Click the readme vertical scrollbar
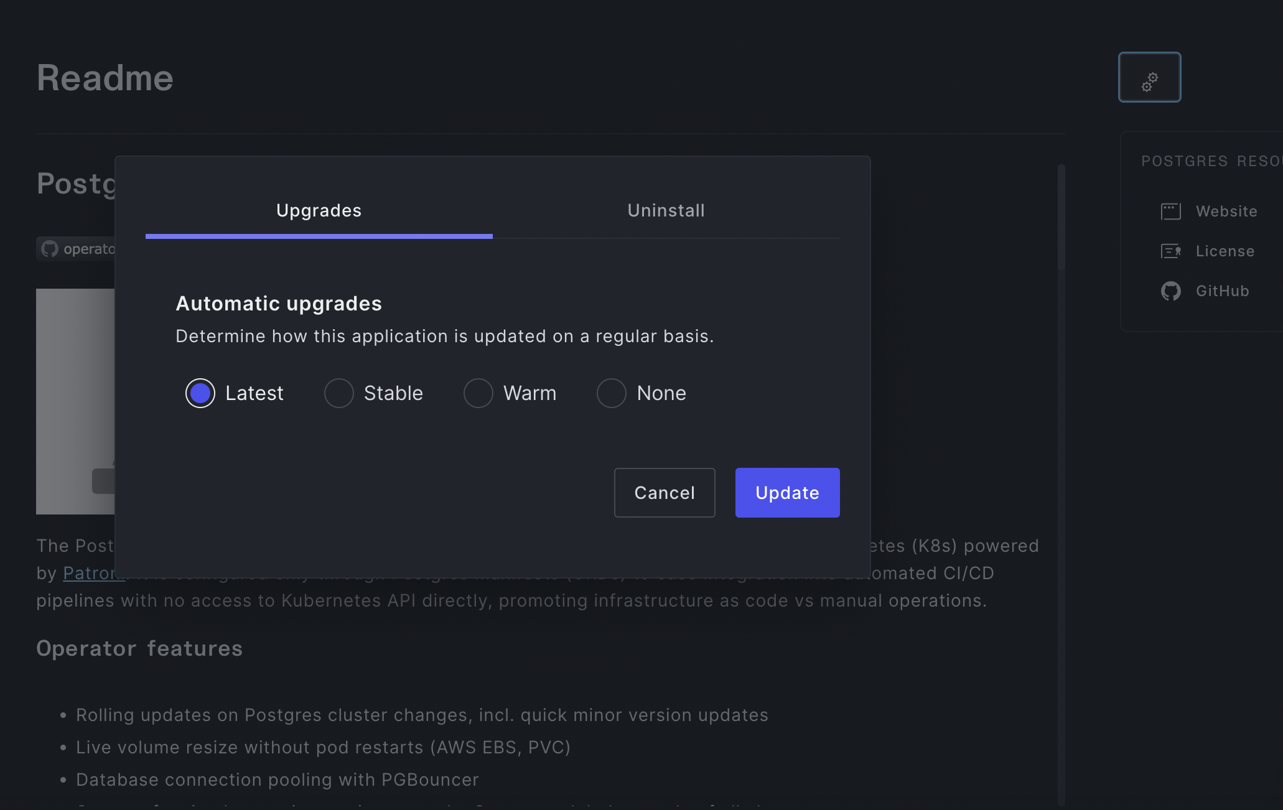The image size is (1283, 810). [1061, 218]
